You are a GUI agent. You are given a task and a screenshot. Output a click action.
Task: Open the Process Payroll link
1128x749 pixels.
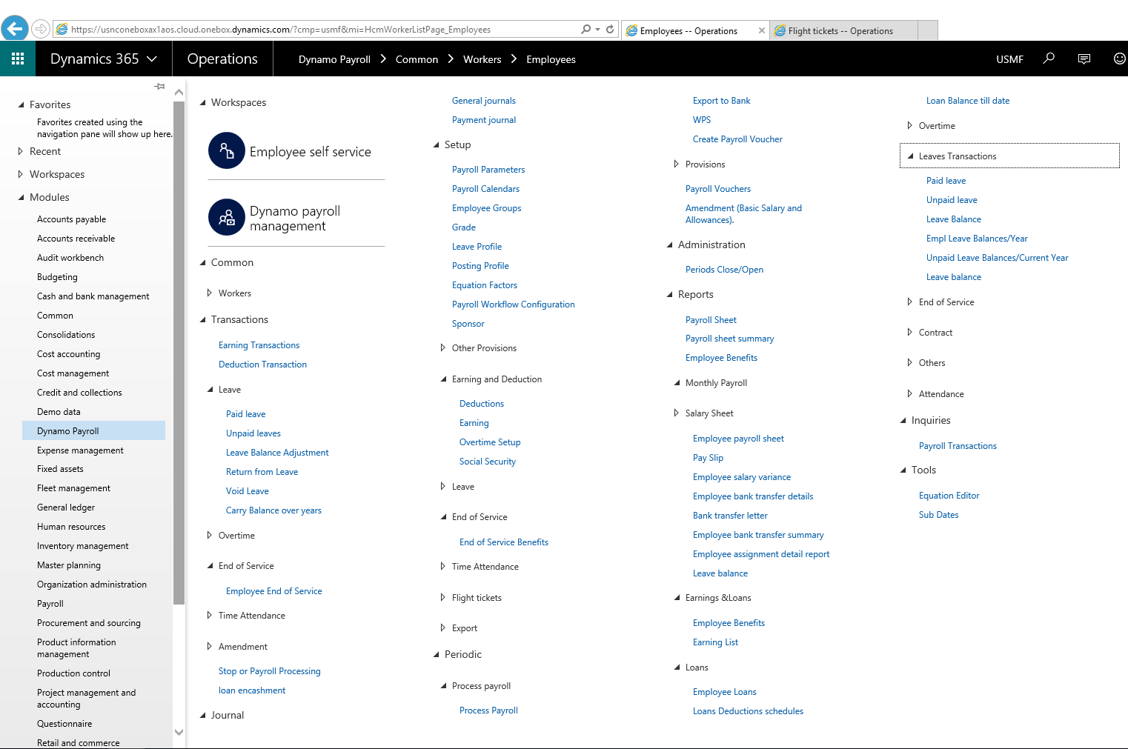point(488,710)
